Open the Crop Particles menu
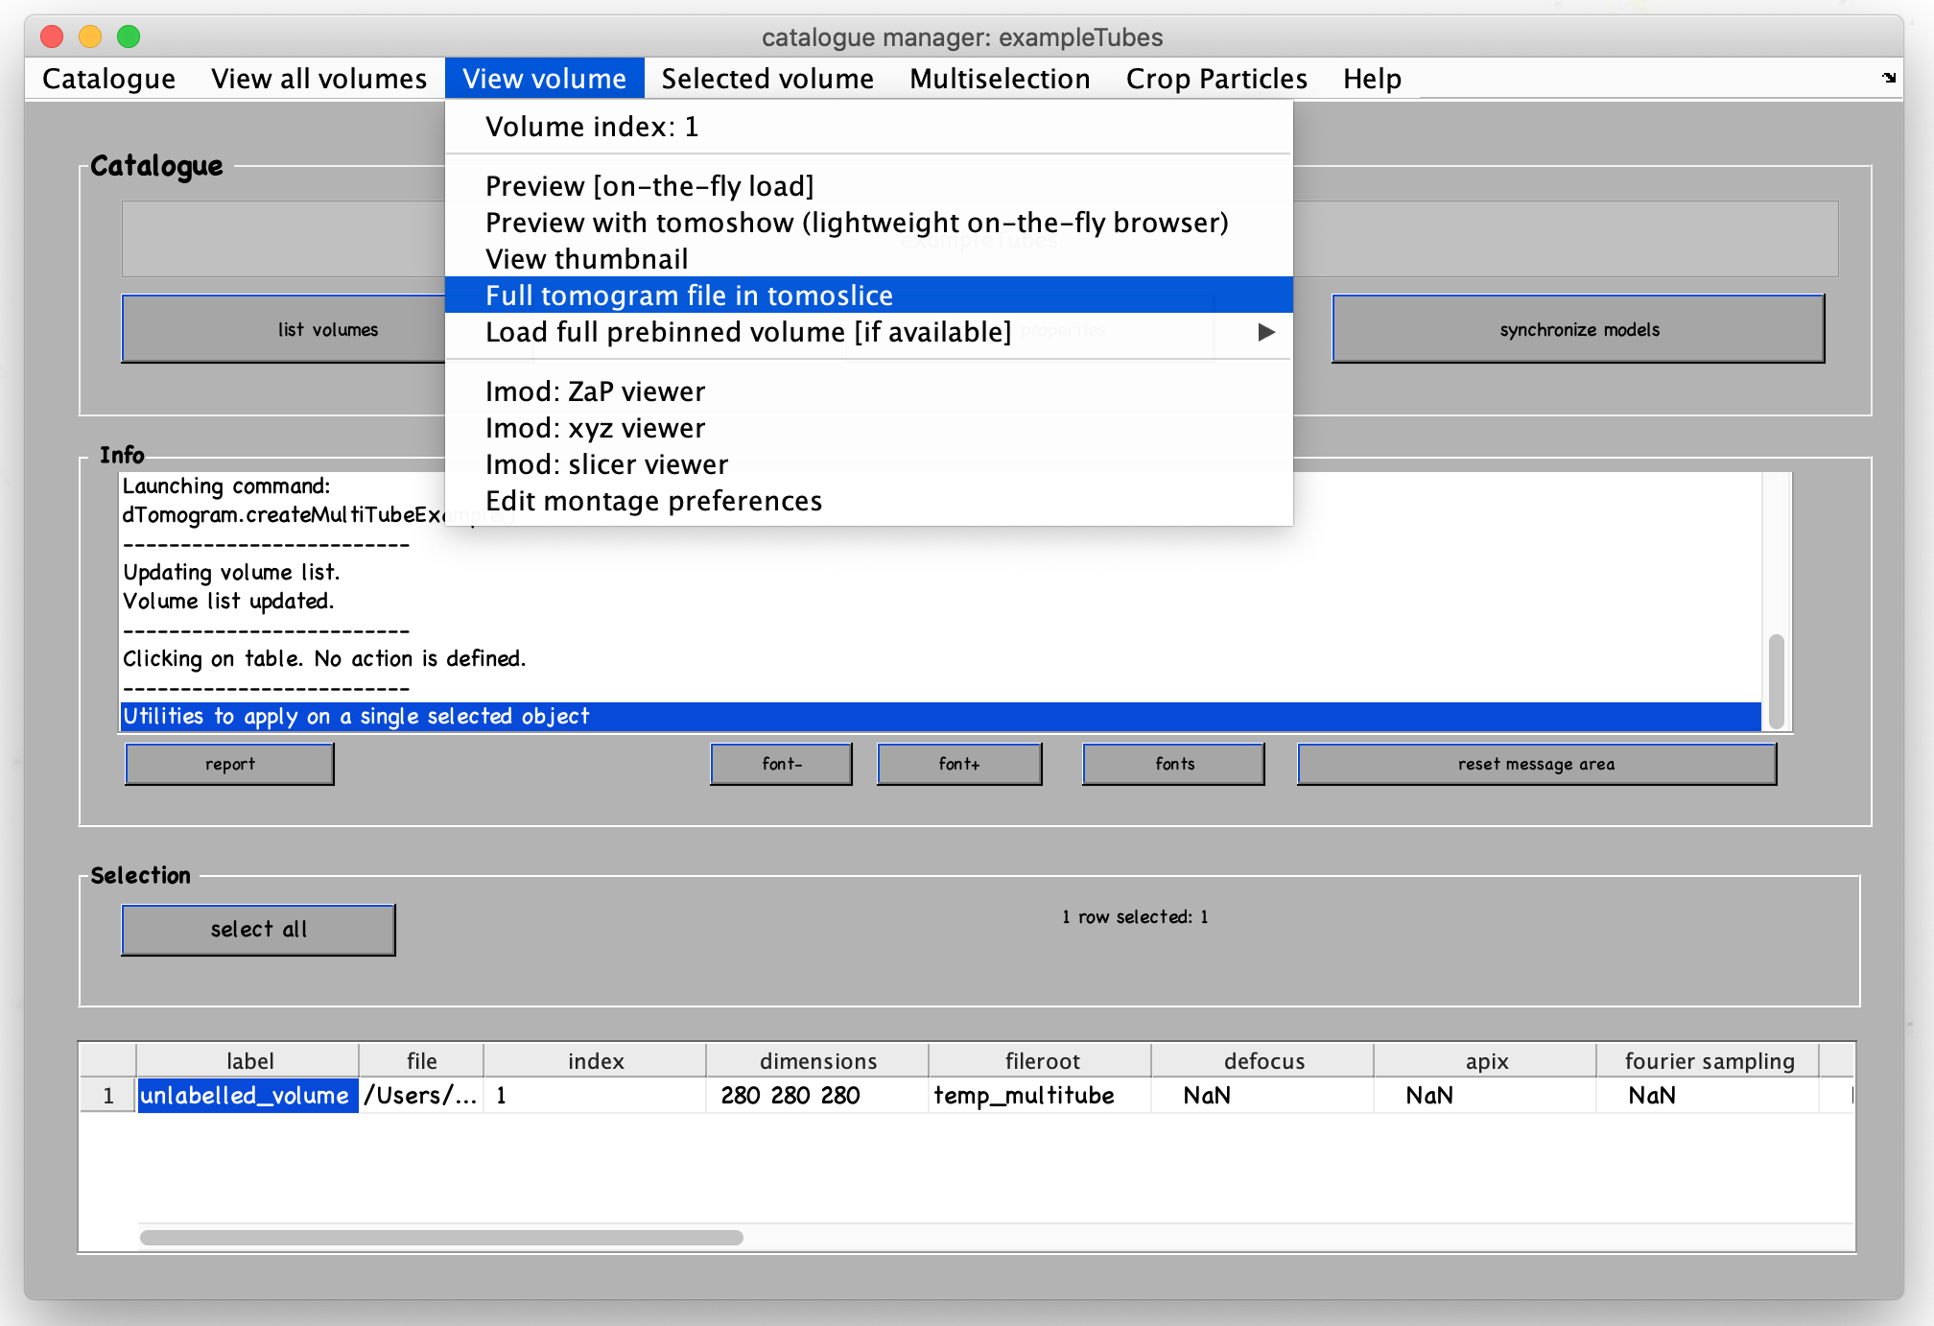Image resolution: width=1934 pixels, height=1326 pixels. [x=1216, y=79]
